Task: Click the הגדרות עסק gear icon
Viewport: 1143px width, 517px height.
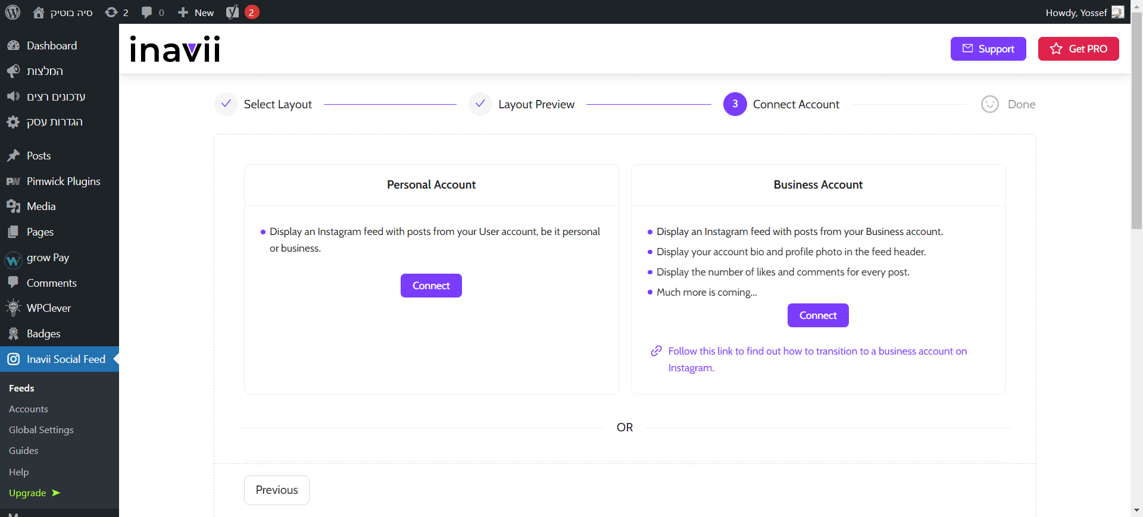Action: click(x=13, y=122)
